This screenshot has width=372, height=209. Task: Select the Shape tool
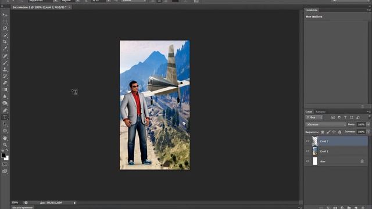pos(5,131)
